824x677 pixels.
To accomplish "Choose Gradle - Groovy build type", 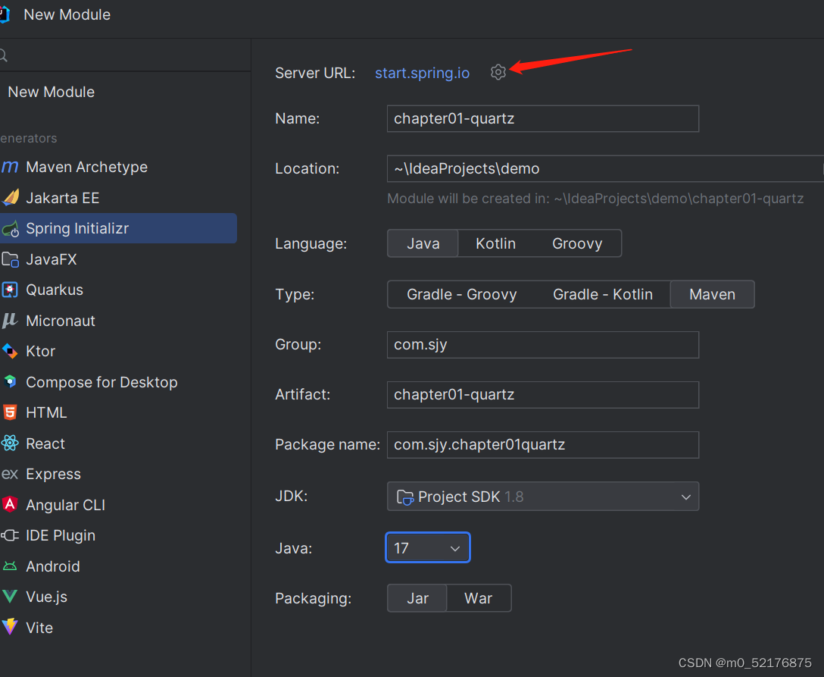I will coord(461,294).
